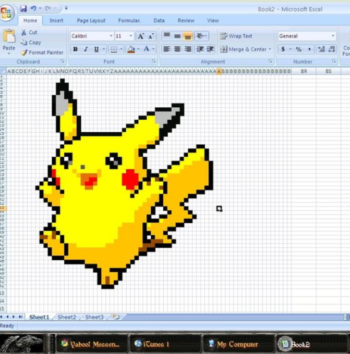Switch to the Insert ribbon tab
Image resolution: width=350 pixels, height=354 pixels.
coord(56,20)
